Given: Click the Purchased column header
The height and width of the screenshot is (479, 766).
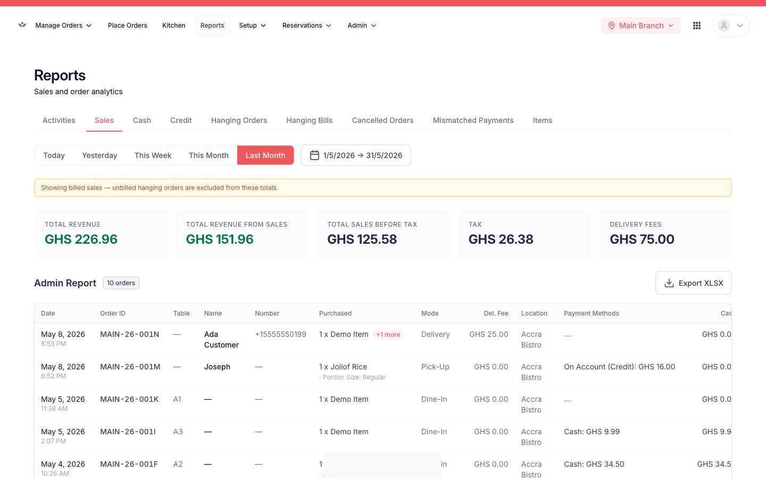Looking at the screenshot, I should (x=335, y=313).
